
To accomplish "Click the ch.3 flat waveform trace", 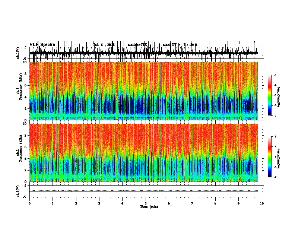I will click(143, 191).
